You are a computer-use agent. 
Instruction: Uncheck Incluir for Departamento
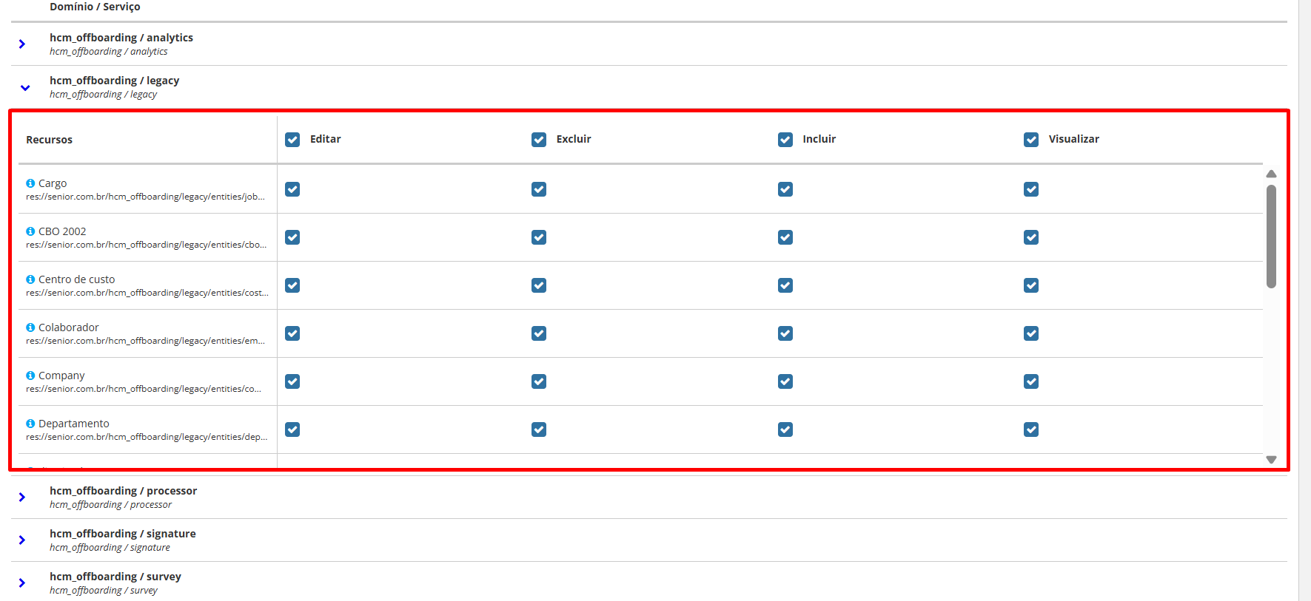[x=785, y=429]
